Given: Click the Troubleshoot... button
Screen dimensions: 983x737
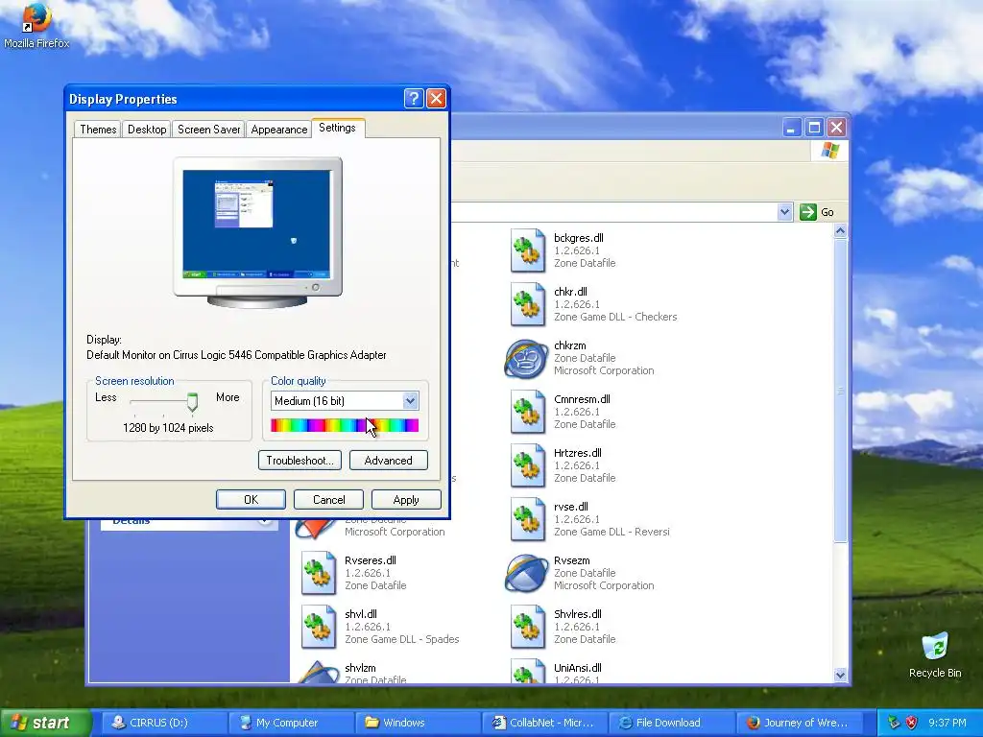Looking at the screenshot, I should (x=300, y=461).
